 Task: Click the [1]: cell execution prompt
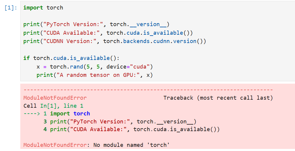tap(11, 8)
